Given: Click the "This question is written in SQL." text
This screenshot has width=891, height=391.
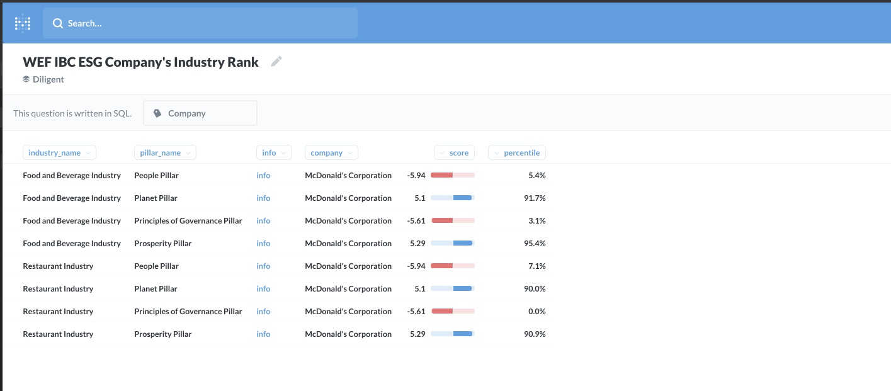Looking at the screenshot, I should click(x=72, y=113).
